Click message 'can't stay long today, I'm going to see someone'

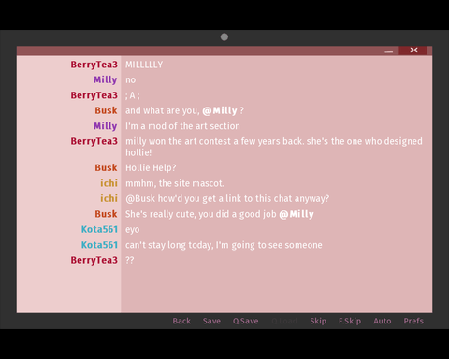click(x=224, y=245)
